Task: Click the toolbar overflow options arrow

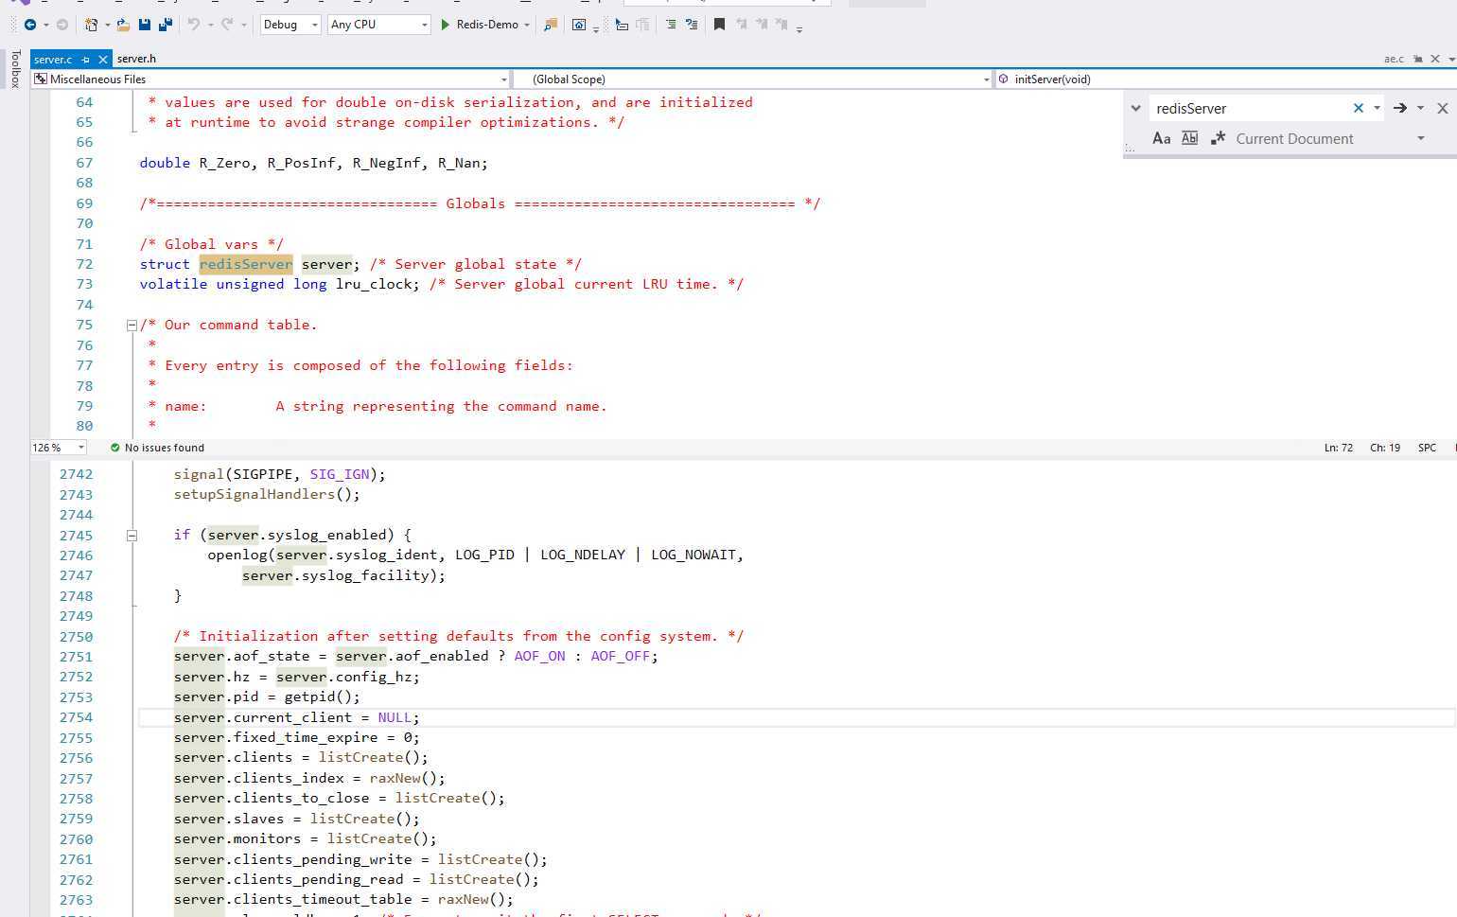Action: coord(799,29)
